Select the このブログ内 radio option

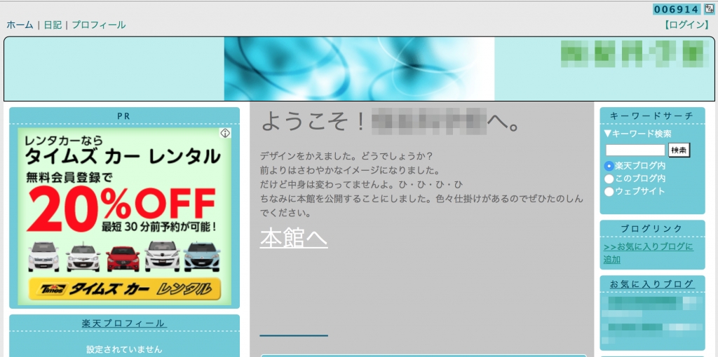tap(609, 179)
